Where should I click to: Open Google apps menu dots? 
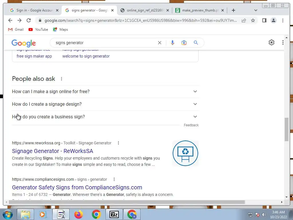(283, 42)
